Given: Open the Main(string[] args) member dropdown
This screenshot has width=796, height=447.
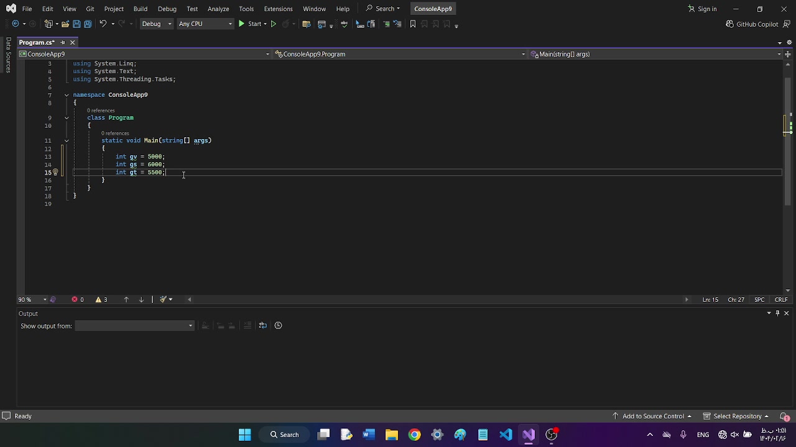Looking at the screenshot, I should pos(655,54).
